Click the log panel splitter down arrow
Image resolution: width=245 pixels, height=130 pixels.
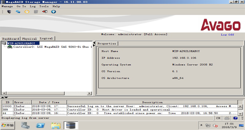6,97
